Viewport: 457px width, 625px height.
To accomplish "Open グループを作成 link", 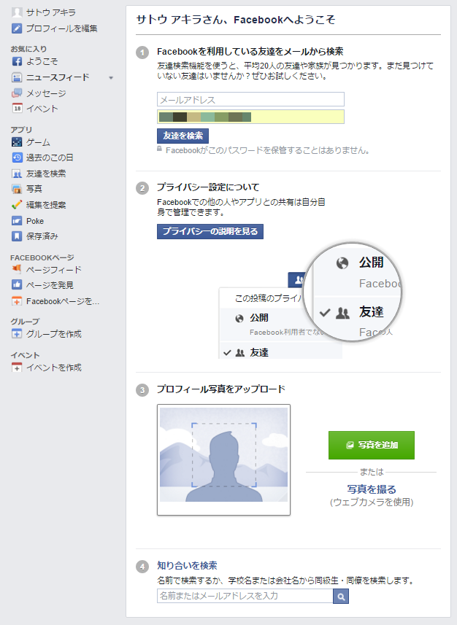I will tap(54, 333).
